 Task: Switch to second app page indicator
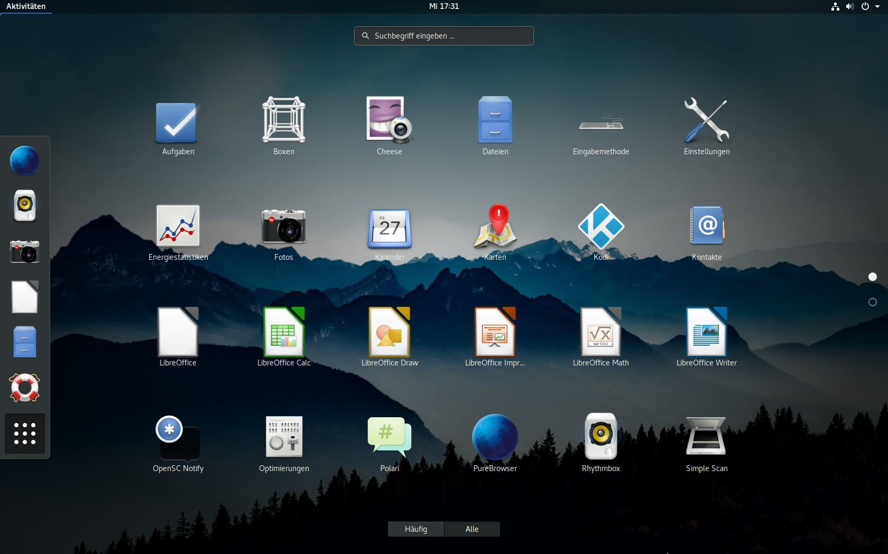[873, 302]
